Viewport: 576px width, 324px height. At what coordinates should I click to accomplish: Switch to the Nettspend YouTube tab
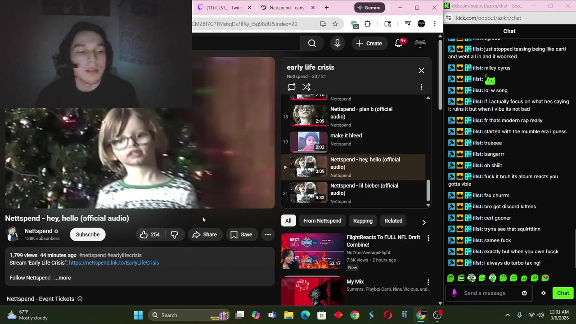click(287, 8)
